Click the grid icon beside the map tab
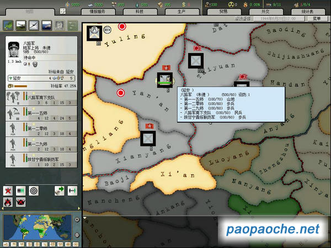The width and height of the screenshot is (331, 248). click(63, 11)
